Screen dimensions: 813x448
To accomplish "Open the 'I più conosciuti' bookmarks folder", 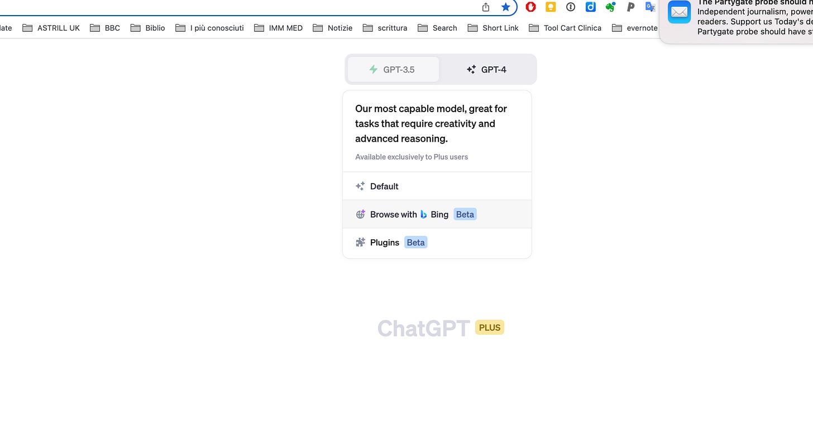I will point(210,28).
